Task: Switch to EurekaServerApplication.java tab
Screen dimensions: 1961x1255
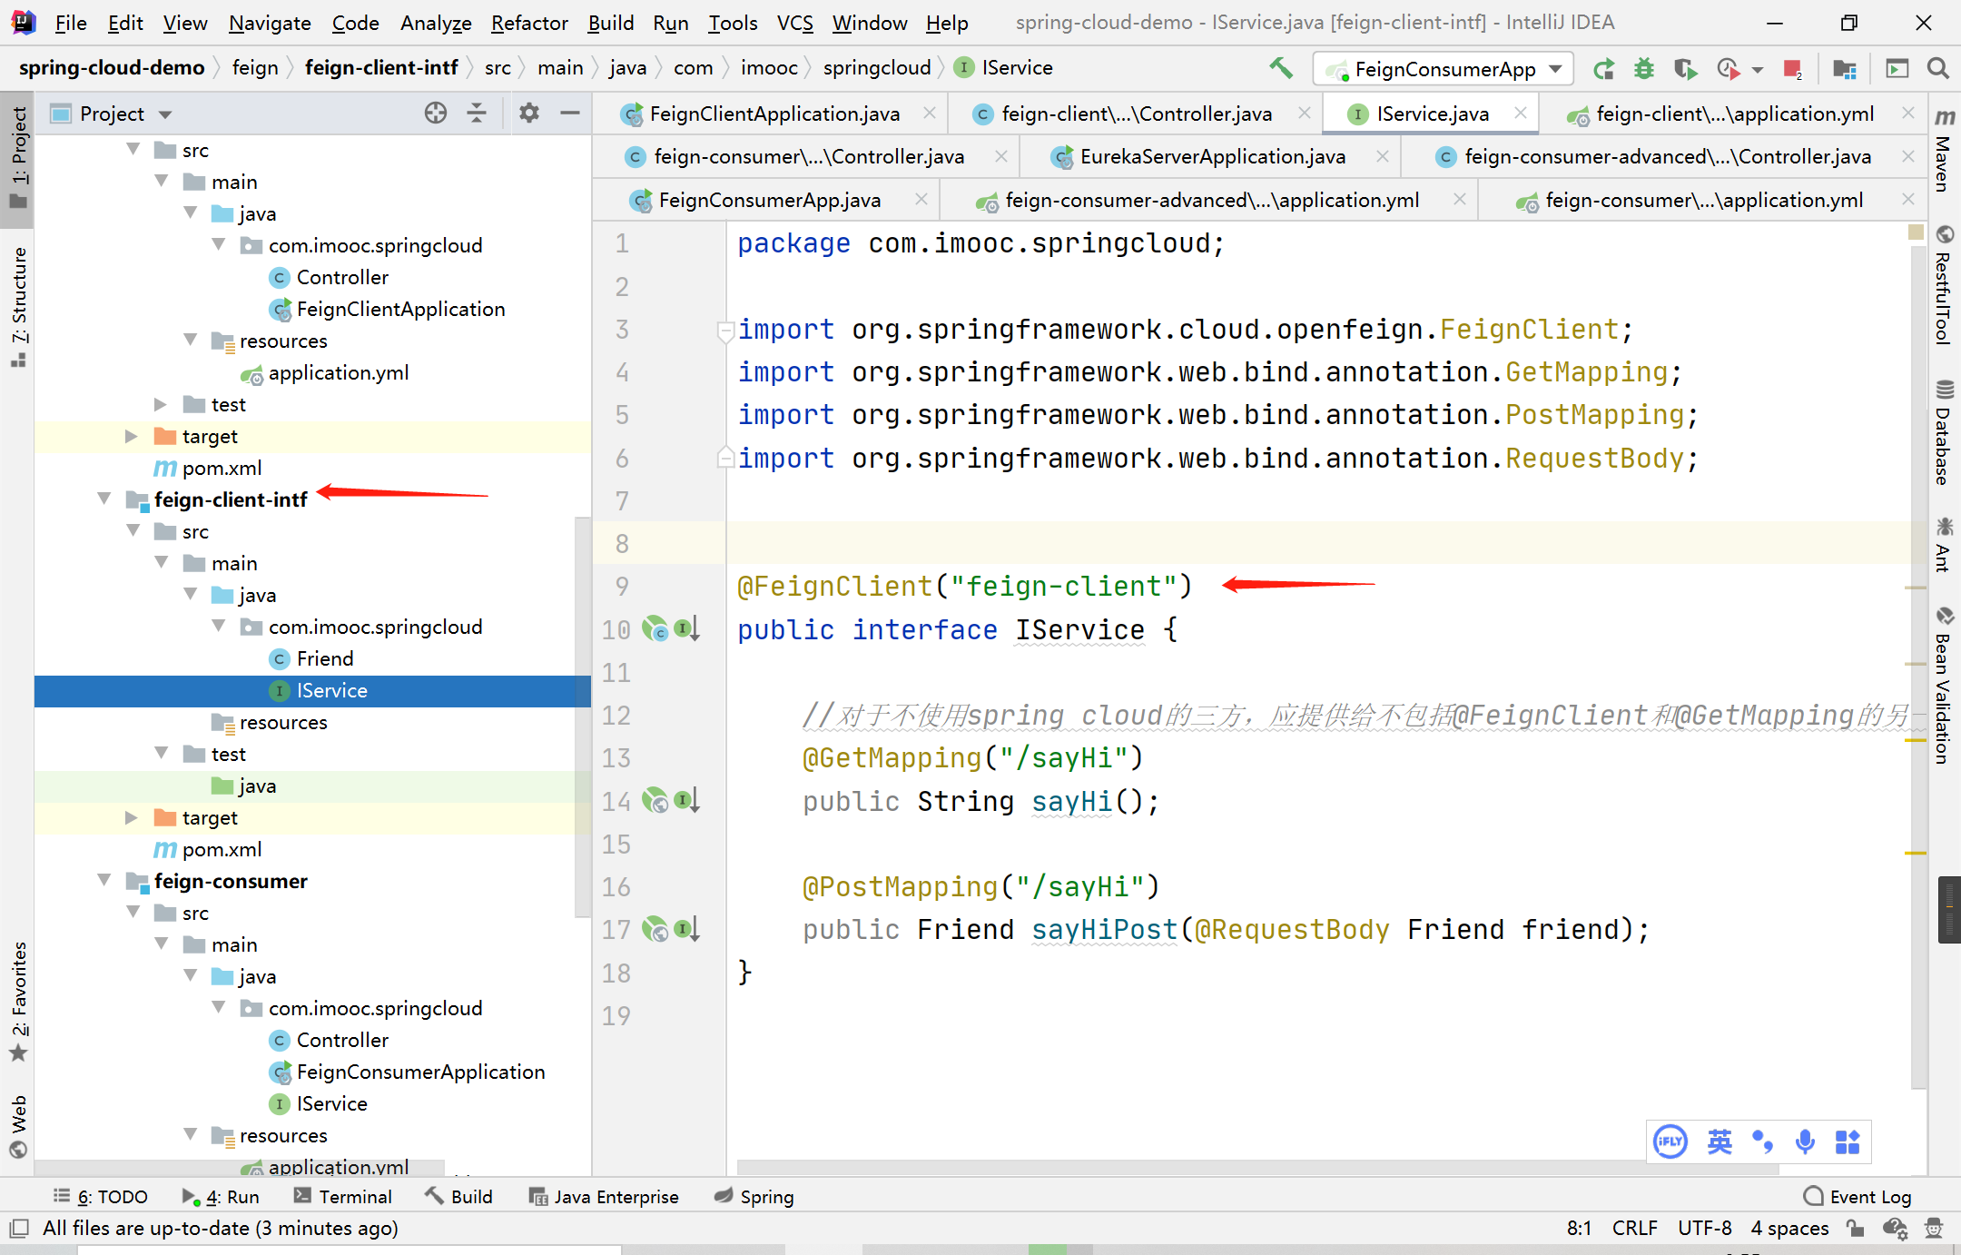Action: [x=1211, y=157]
